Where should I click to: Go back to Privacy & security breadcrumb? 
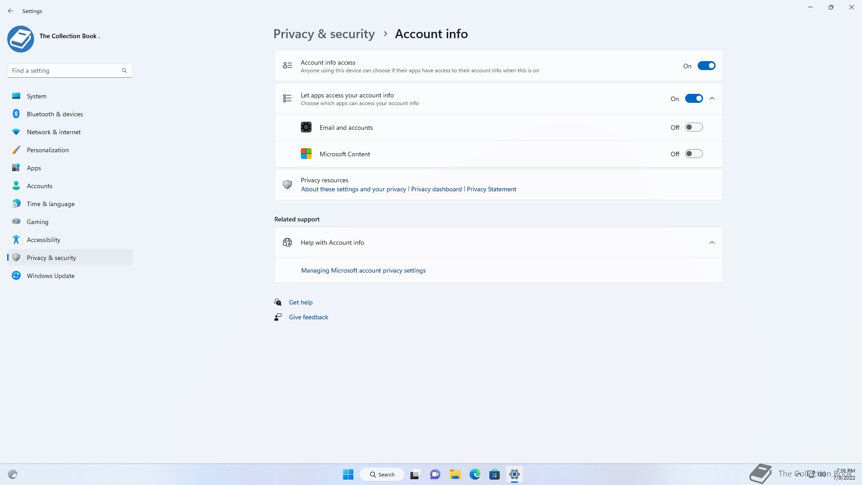click(324, 34)
